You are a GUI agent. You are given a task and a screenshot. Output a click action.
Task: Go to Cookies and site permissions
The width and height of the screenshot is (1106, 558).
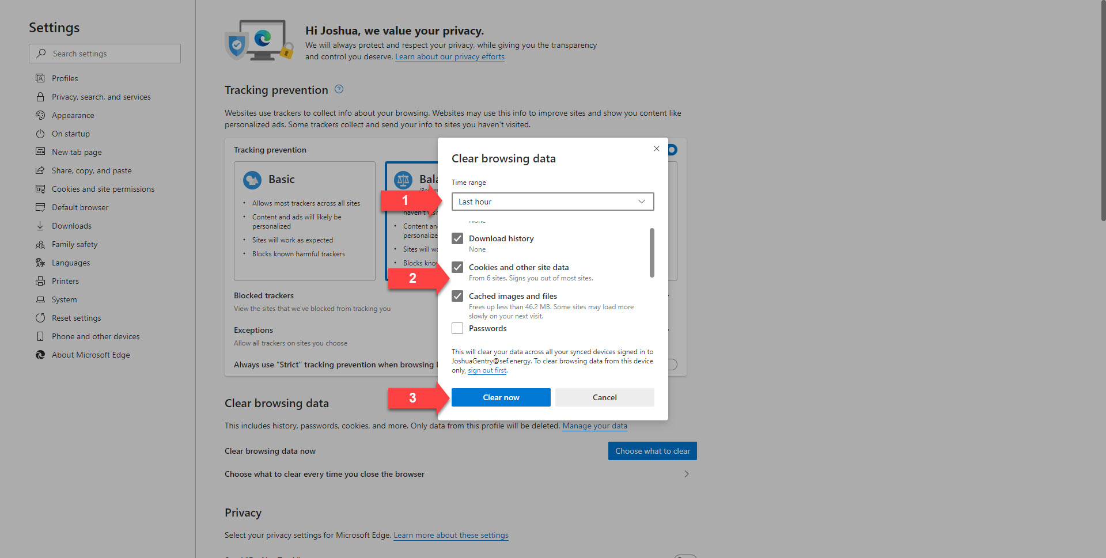103,189
